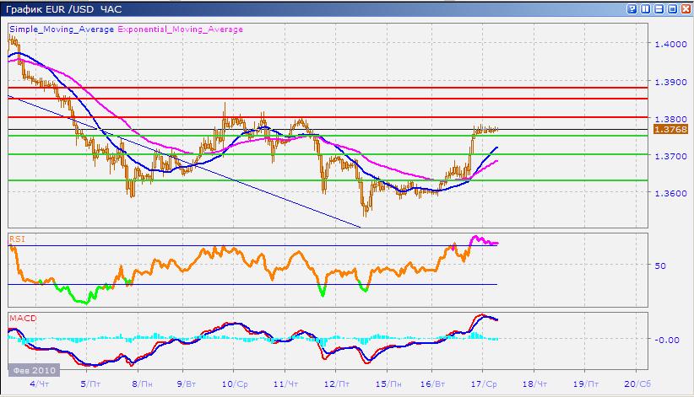Click the RSI indicator panel label

click(16, 239)
